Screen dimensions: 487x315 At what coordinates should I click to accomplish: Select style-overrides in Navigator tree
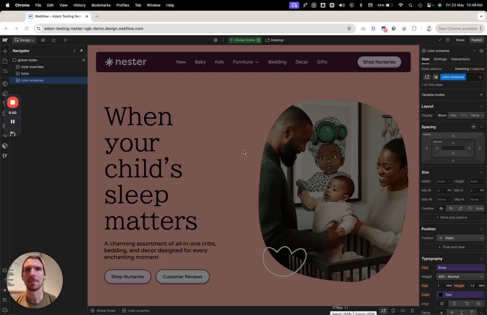32,67
